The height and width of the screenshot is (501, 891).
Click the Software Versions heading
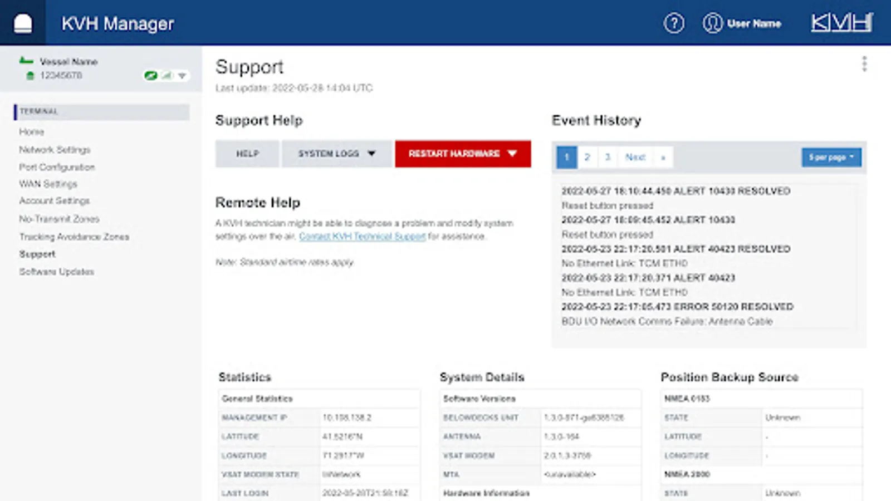[x=479, y=399]
